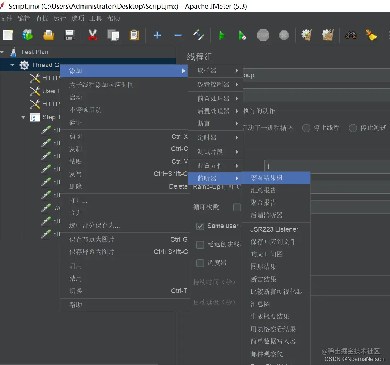The width and height of the screenshot is (390, 365).
Task: Toggle the Same user checkbox
Action: [x=200, y=226]
